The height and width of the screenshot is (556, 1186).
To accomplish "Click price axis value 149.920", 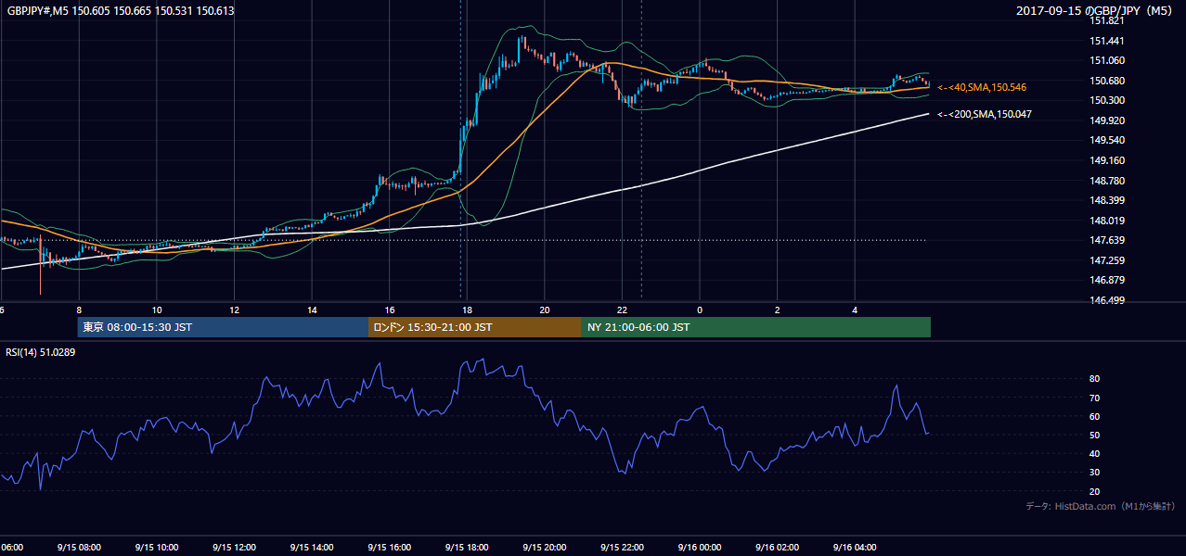I will (1108, 120).
